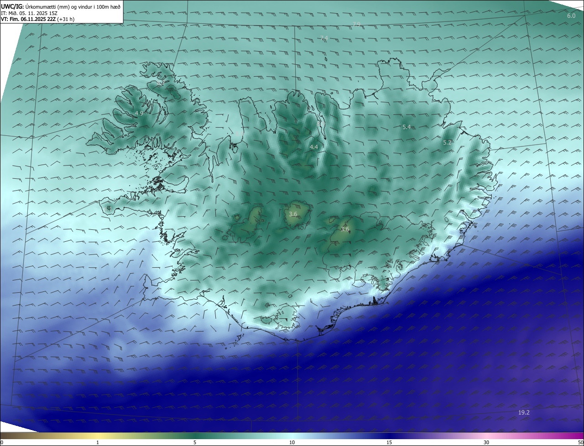Pick the 4.9 value over the Westfjords
This screenshot has height=446, width=584.
139,113
